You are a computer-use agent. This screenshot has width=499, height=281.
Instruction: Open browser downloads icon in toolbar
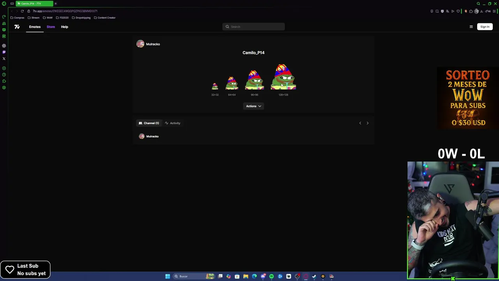click(481, 11)
